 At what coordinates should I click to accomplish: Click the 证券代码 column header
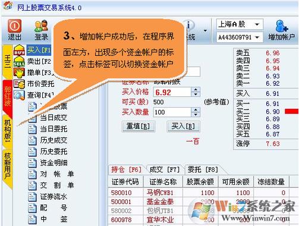point(125,182)
